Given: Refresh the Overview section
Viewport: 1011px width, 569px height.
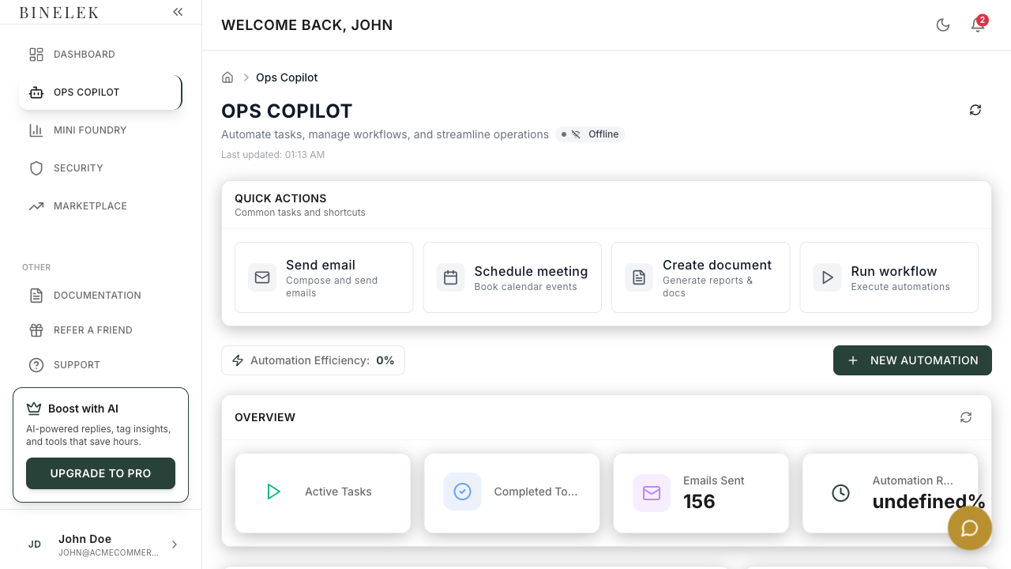Looking at the screenshot, I should click(x=965, y=416).
